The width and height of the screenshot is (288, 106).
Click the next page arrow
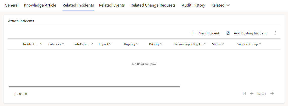coord(272,94)
